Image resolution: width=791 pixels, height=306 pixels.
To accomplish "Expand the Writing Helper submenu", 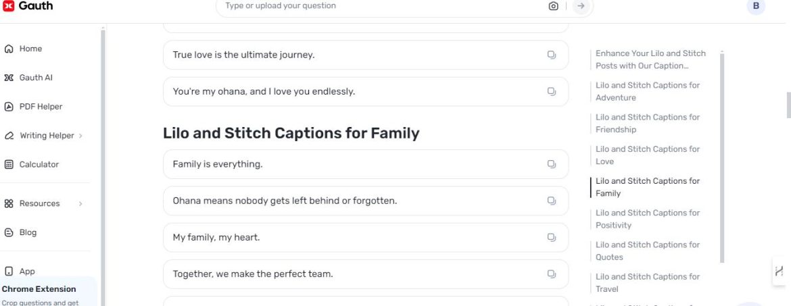I will [x=80, y=136].
